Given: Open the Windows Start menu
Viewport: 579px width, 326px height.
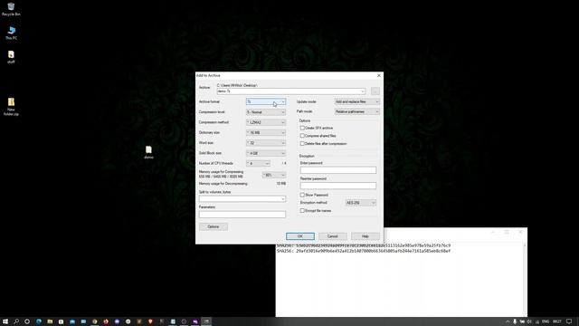Looking at the screenshot, I should (x=5, y=321).
